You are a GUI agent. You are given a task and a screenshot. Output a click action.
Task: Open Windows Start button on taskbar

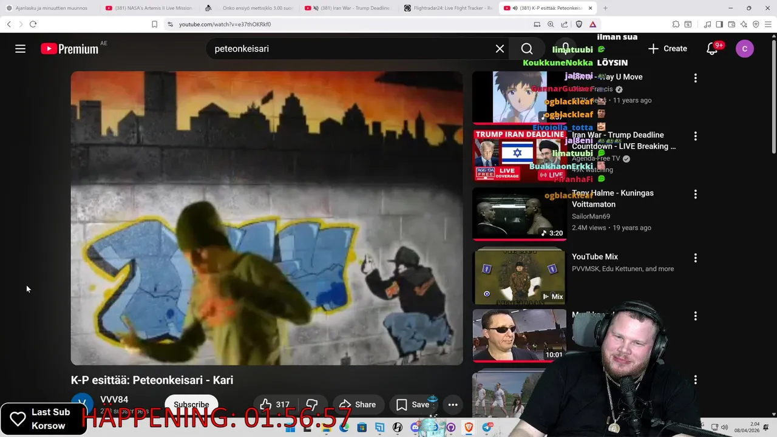[x=290, y=428]
